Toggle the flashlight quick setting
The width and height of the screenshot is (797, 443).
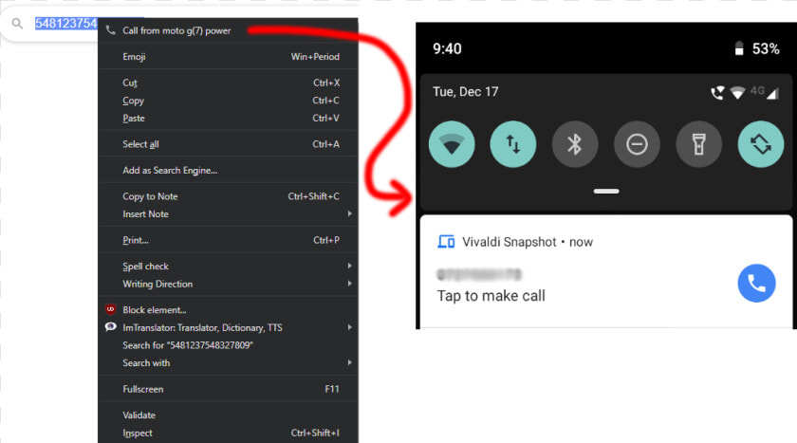pyautogui.click(x=699, y=144)
